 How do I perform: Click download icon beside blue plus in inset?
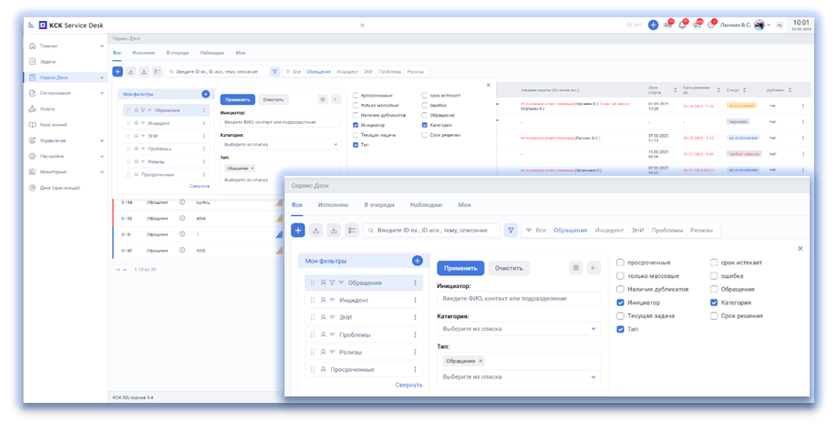click(x=316, y=231)
